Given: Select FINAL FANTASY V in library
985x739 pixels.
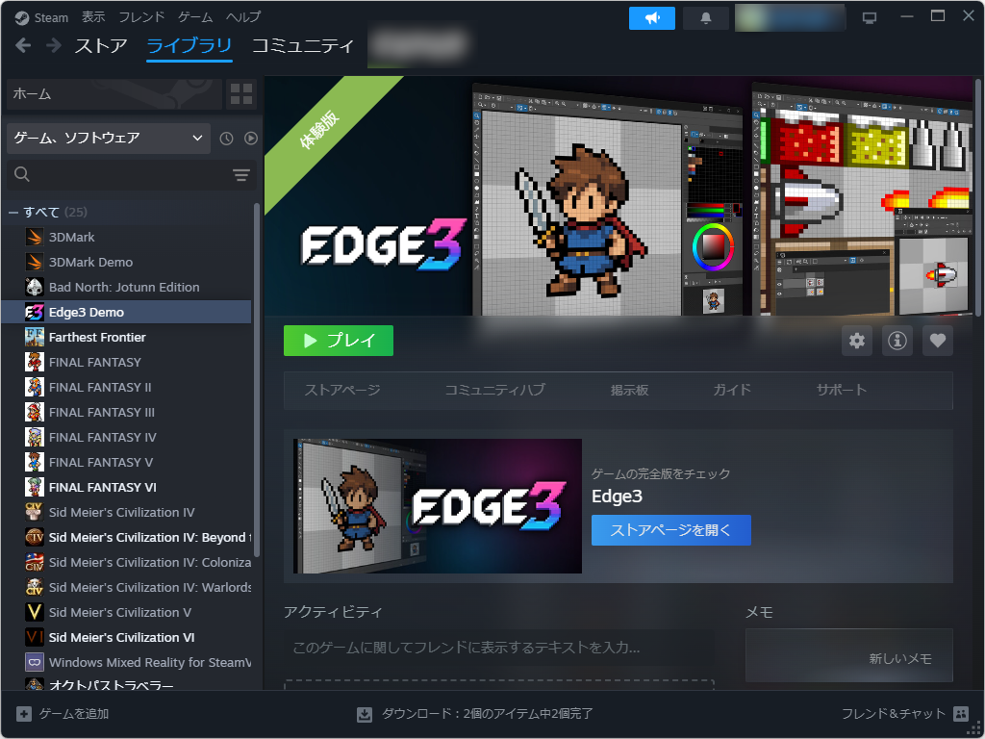Looking at the screenshot, I should [x=101, y=463].
